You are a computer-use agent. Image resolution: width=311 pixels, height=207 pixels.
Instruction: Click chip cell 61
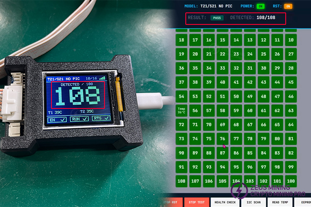263,111
